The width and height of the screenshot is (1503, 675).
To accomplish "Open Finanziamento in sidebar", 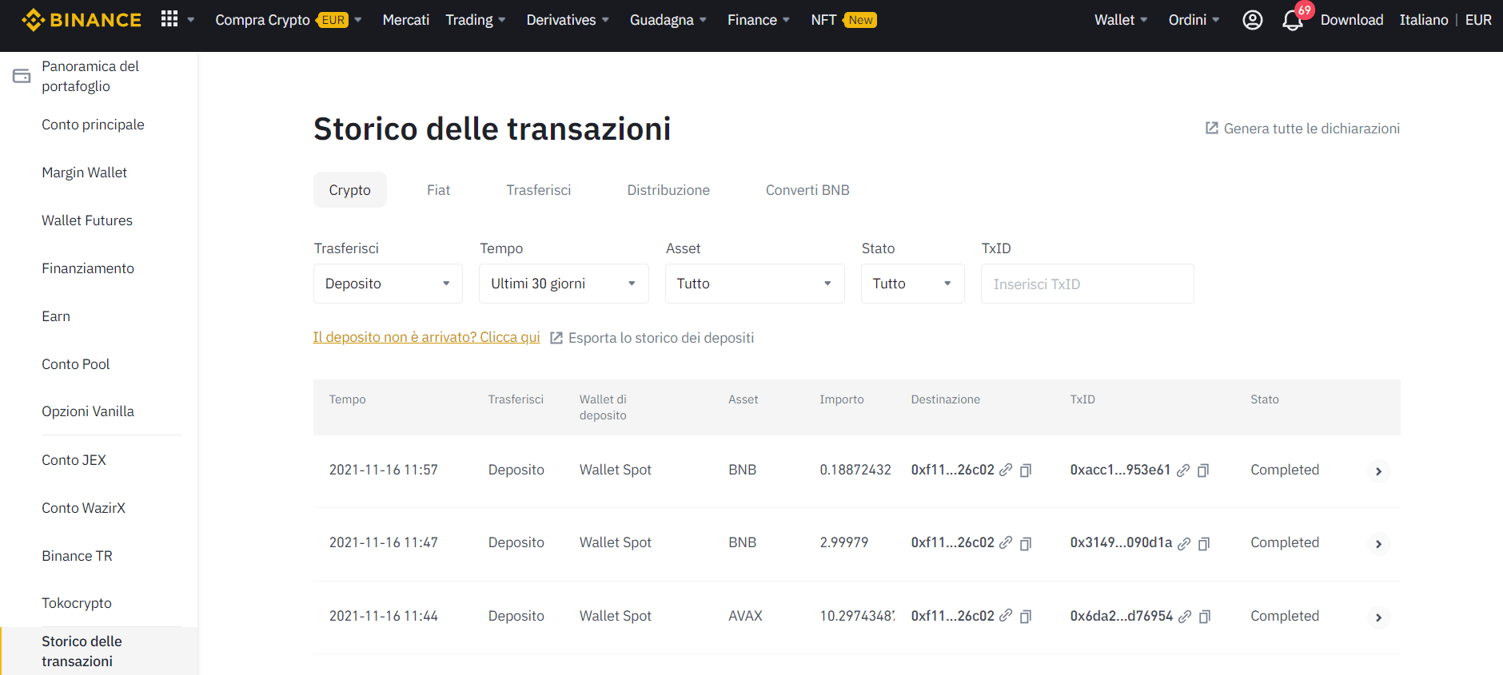I will tap(88, 268).
